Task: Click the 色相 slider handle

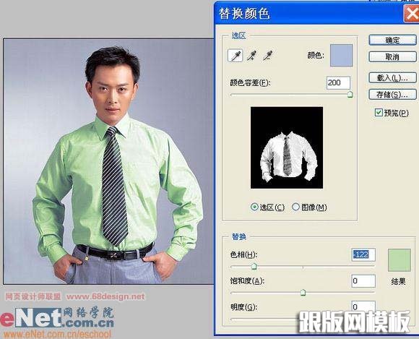Action: click(x=254, y=266)
